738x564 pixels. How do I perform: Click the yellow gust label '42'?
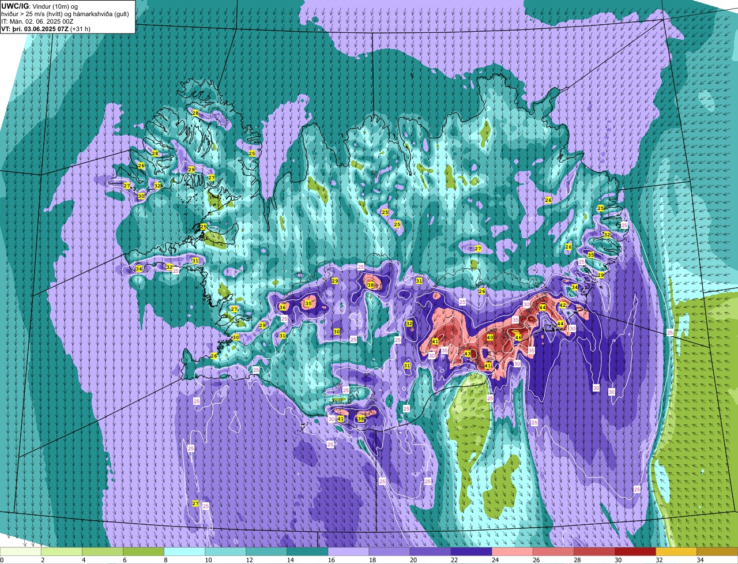(563, 305)
